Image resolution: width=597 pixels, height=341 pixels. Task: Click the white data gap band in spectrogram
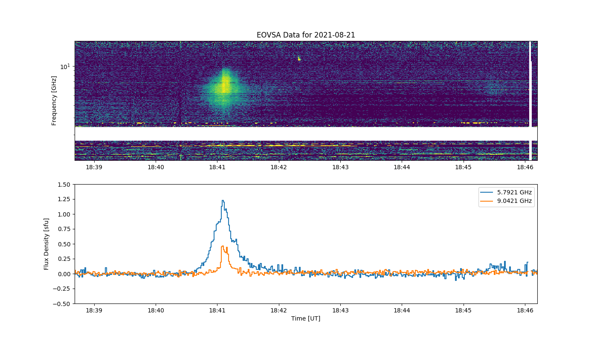(306, 134)
